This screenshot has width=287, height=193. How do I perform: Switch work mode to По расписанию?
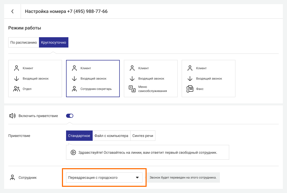click(x=23, y=42)
